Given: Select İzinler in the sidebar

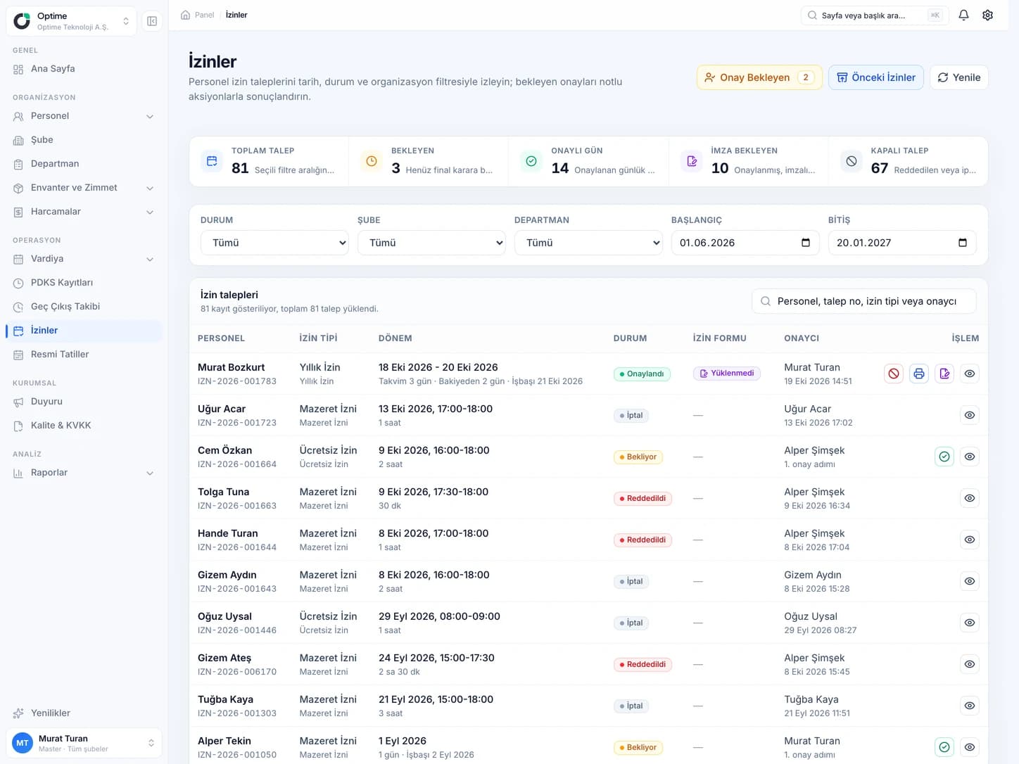Looking at the screenshot, I should tap(84, 331).
